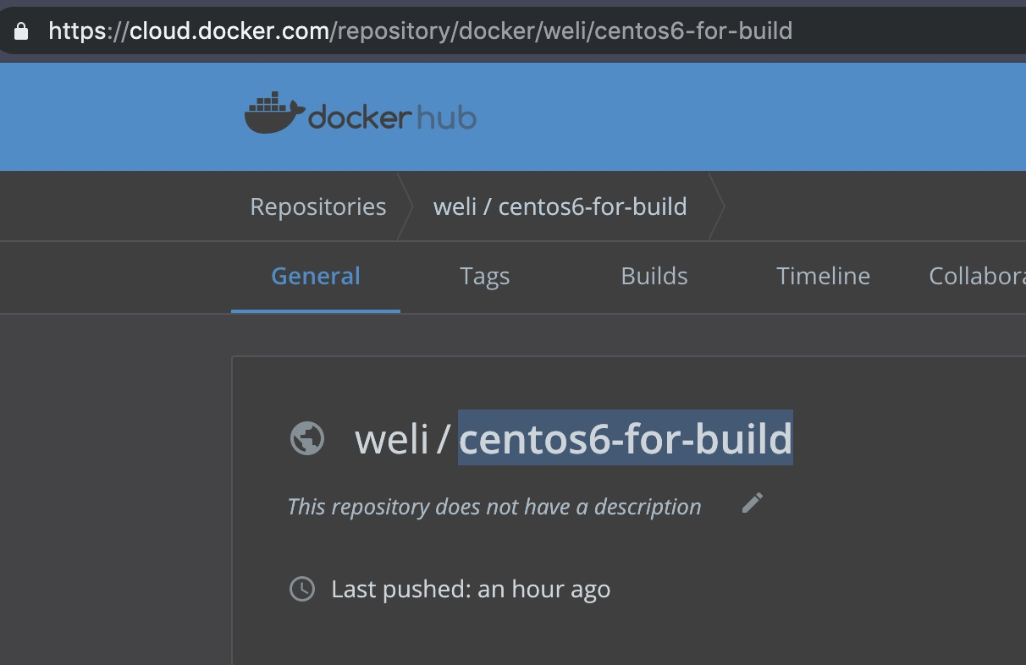Click the padlock icon in address bar
Viewport: 1026px width, 665px height.
pyautogui.click(x=22, y=31)
